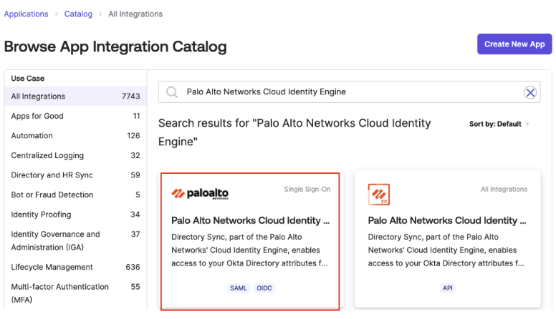Clear the search field with X icon
The image size is (556, 319).
coord(530,92)
